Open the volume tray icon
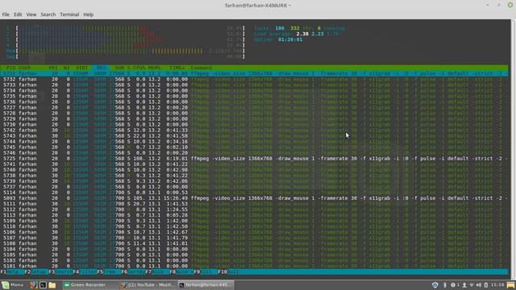 click(478, 285)
